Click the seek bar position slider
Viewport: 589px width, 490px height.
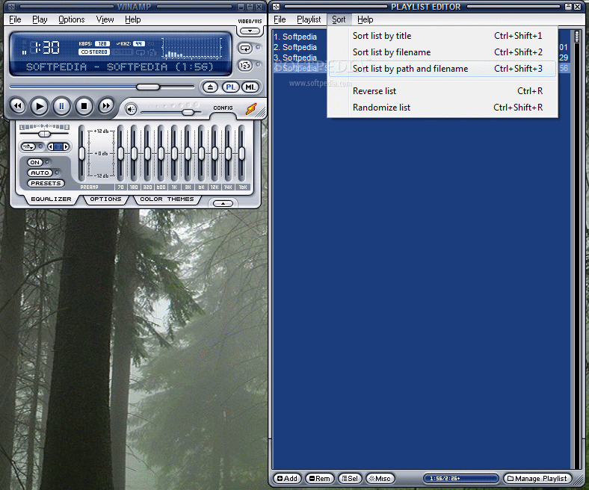148,87
